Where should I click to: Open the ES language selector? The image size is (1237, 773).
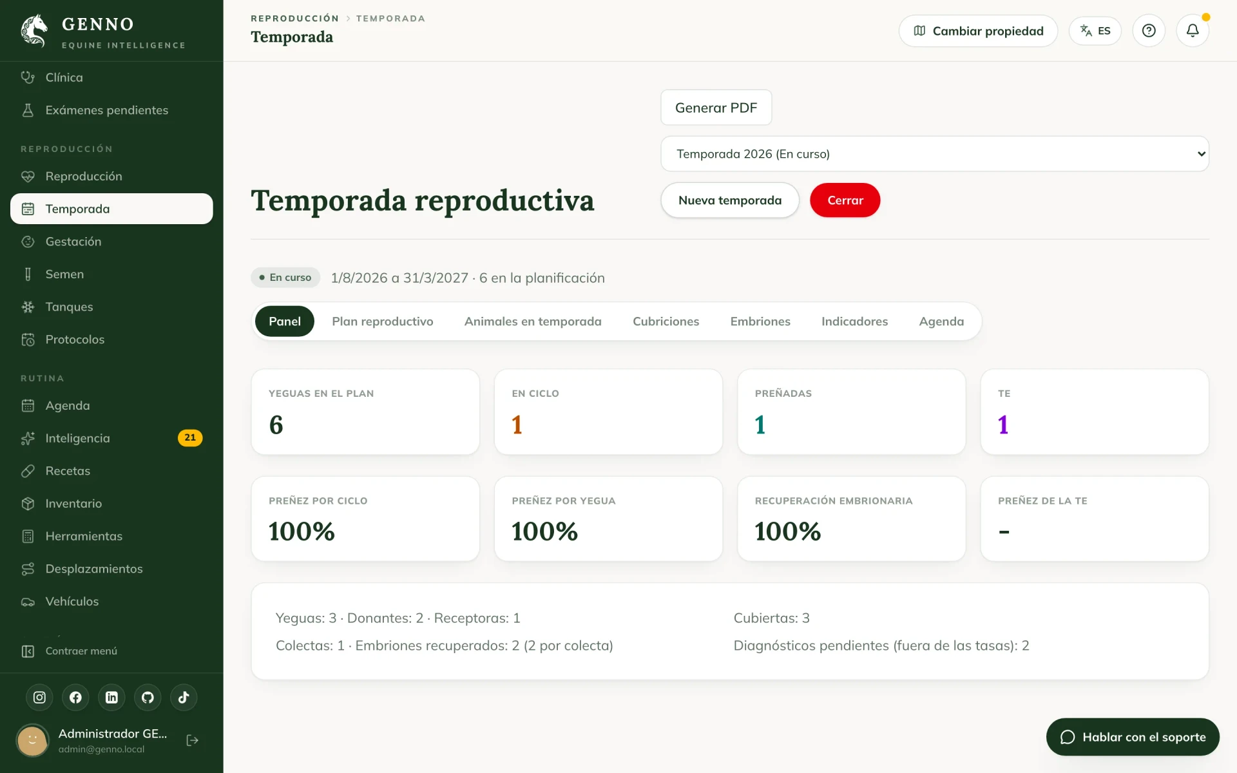coord(1095,30)
